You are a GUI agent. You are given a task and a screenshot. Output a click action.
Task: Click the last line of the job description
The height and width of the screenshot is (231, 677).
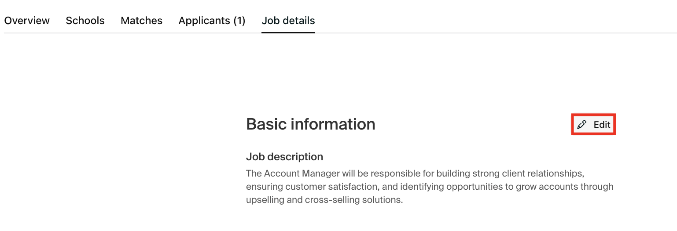[x=324, y=200]
